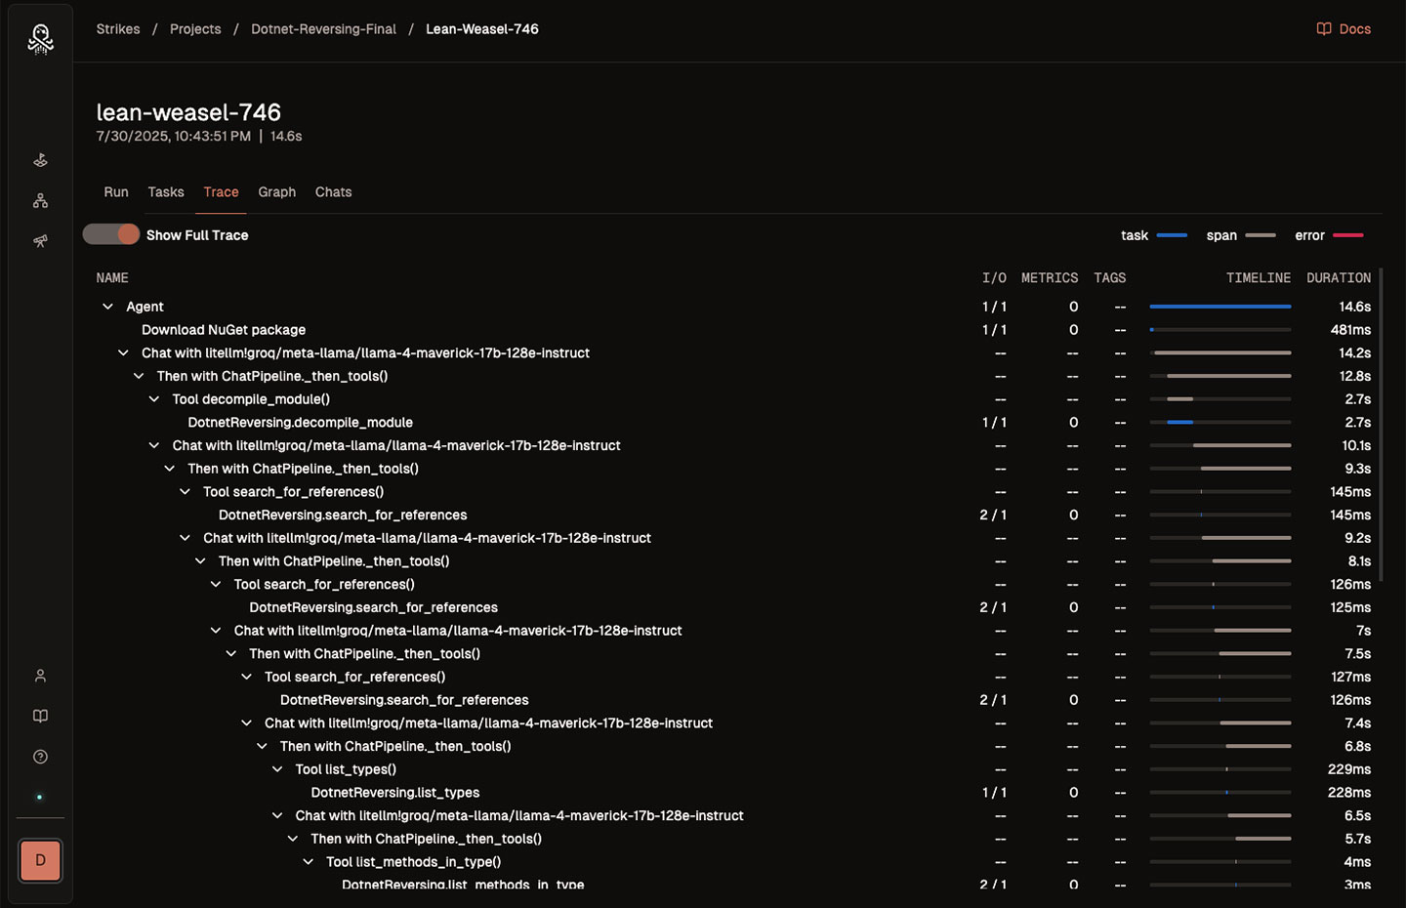Screen dimensions: 1406x908
Task: Click the skull-octopus logo in the sidebar
Action: (40, 38)
